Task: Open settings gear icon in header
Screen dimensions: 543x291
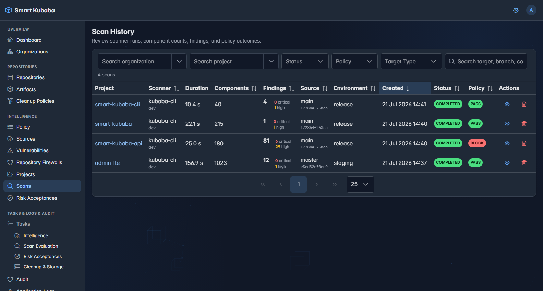Action: pos(516,10)
